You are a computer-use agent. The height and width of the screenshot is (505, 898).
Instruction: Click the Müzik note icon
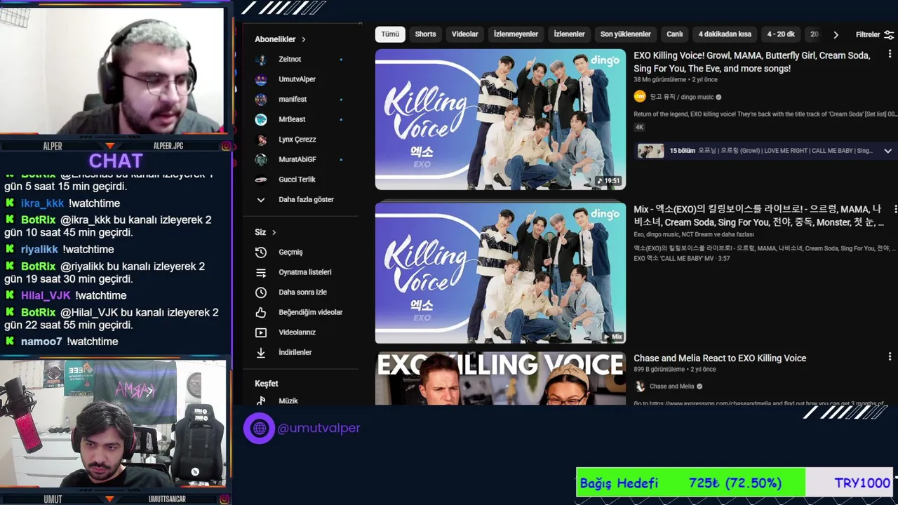pyautogui.click(x=261, y=401)
